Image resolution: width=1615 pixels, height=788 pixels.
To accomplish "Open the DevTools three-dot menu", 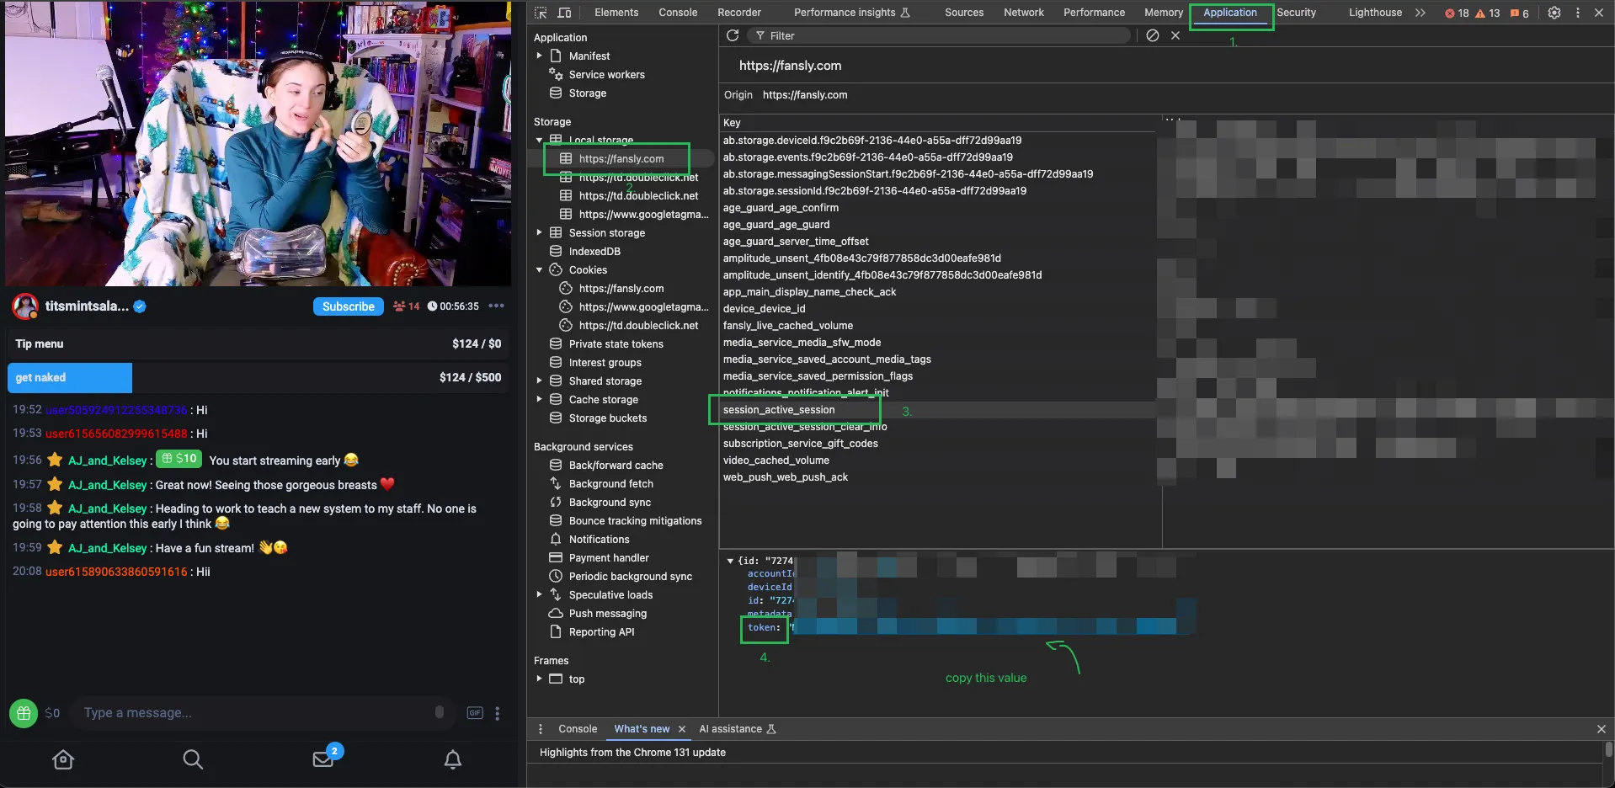I will click(x=1578, y=13).
